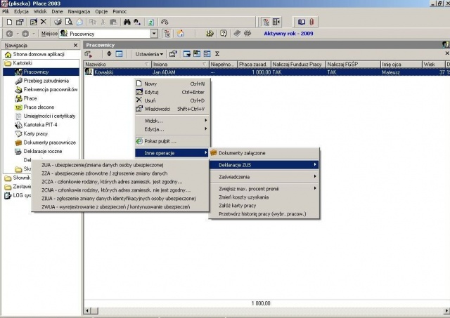Open the Plik menu

coord(6,11)
